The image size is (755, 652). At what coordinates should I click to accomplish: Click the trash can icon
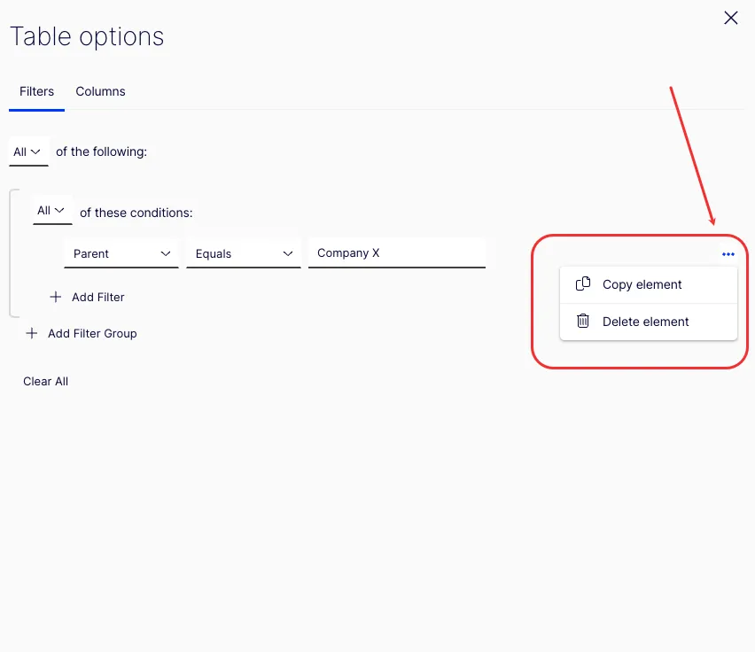pos(582,321)
